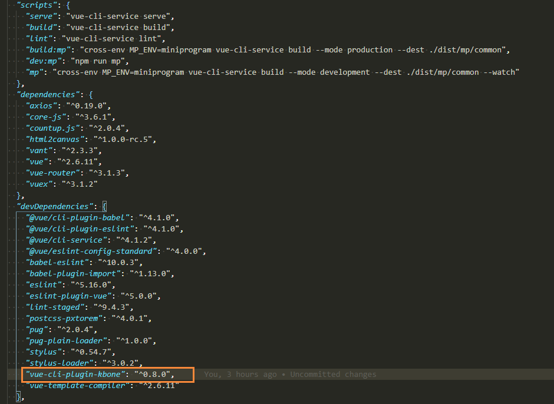Screen dimensions: 554x404
Task: Click the "vuex" dependency line
Action: pos(61,184)
